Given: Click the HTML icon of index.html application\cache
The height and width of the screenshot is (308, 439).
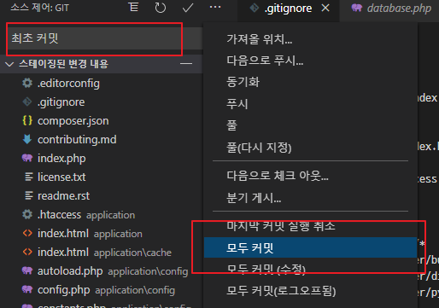Looking at the screenshot, I should (x=27, y=252).
